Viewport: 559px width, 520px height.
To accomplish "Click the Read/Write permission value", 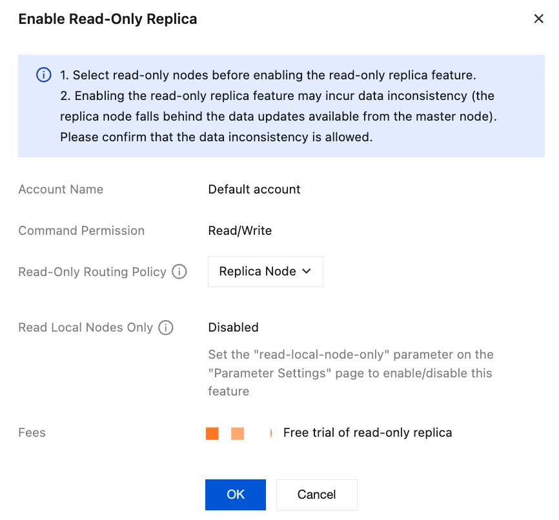I will 239,231.
